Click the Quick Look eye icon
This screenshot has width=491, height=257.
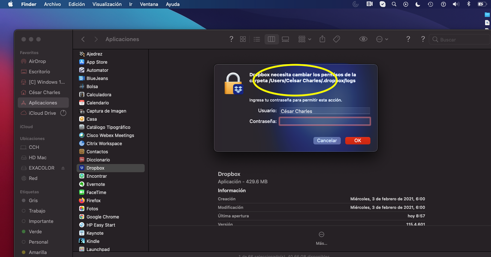coord(363,39)
